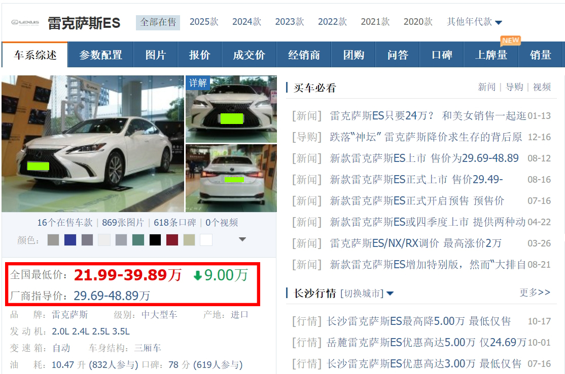Image resolution: width=565 pixels, height=374 pixels.
Task: Select 2025款 model year
Action: pyautogui.click(x=204, y=22)
